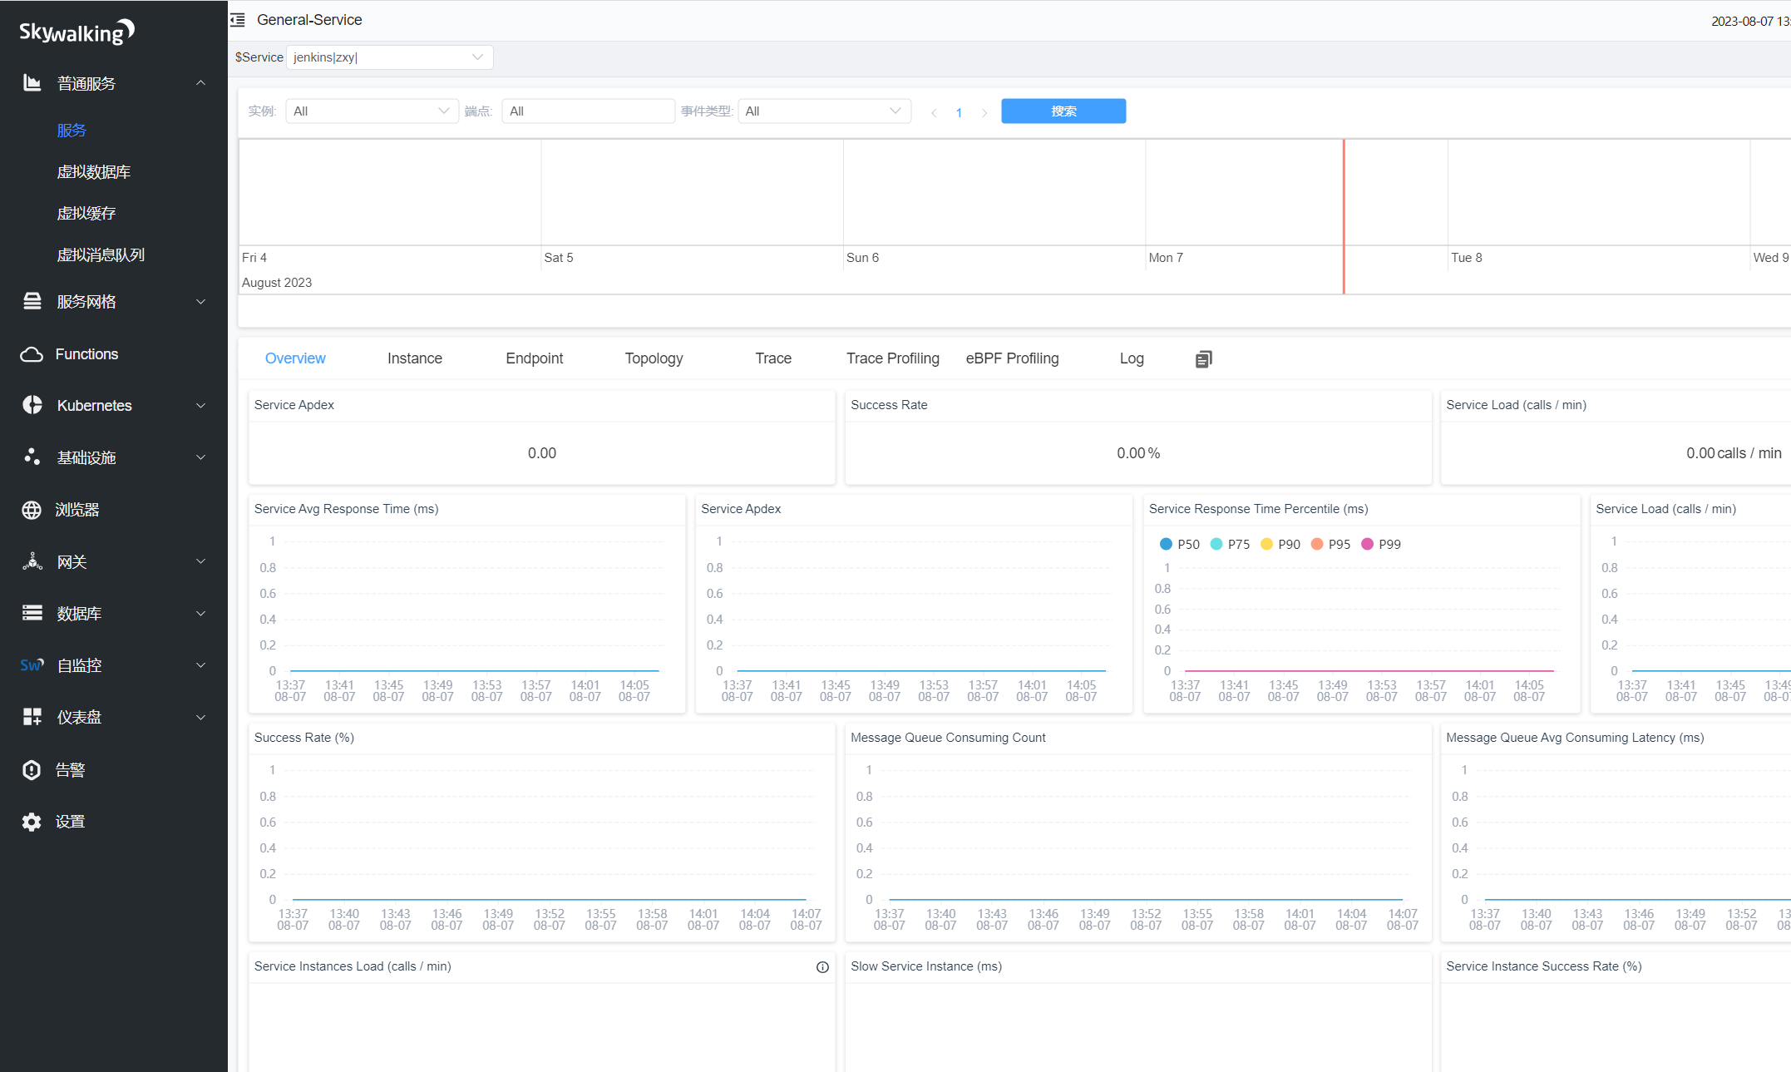Open the 设置 gear icon
The width and height of the screenshot is (1791, 1072).
(x=32, y=822)
